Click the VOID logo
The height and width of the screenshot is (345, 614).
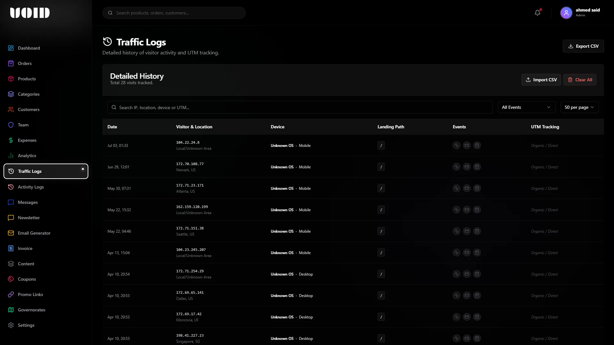30,13
